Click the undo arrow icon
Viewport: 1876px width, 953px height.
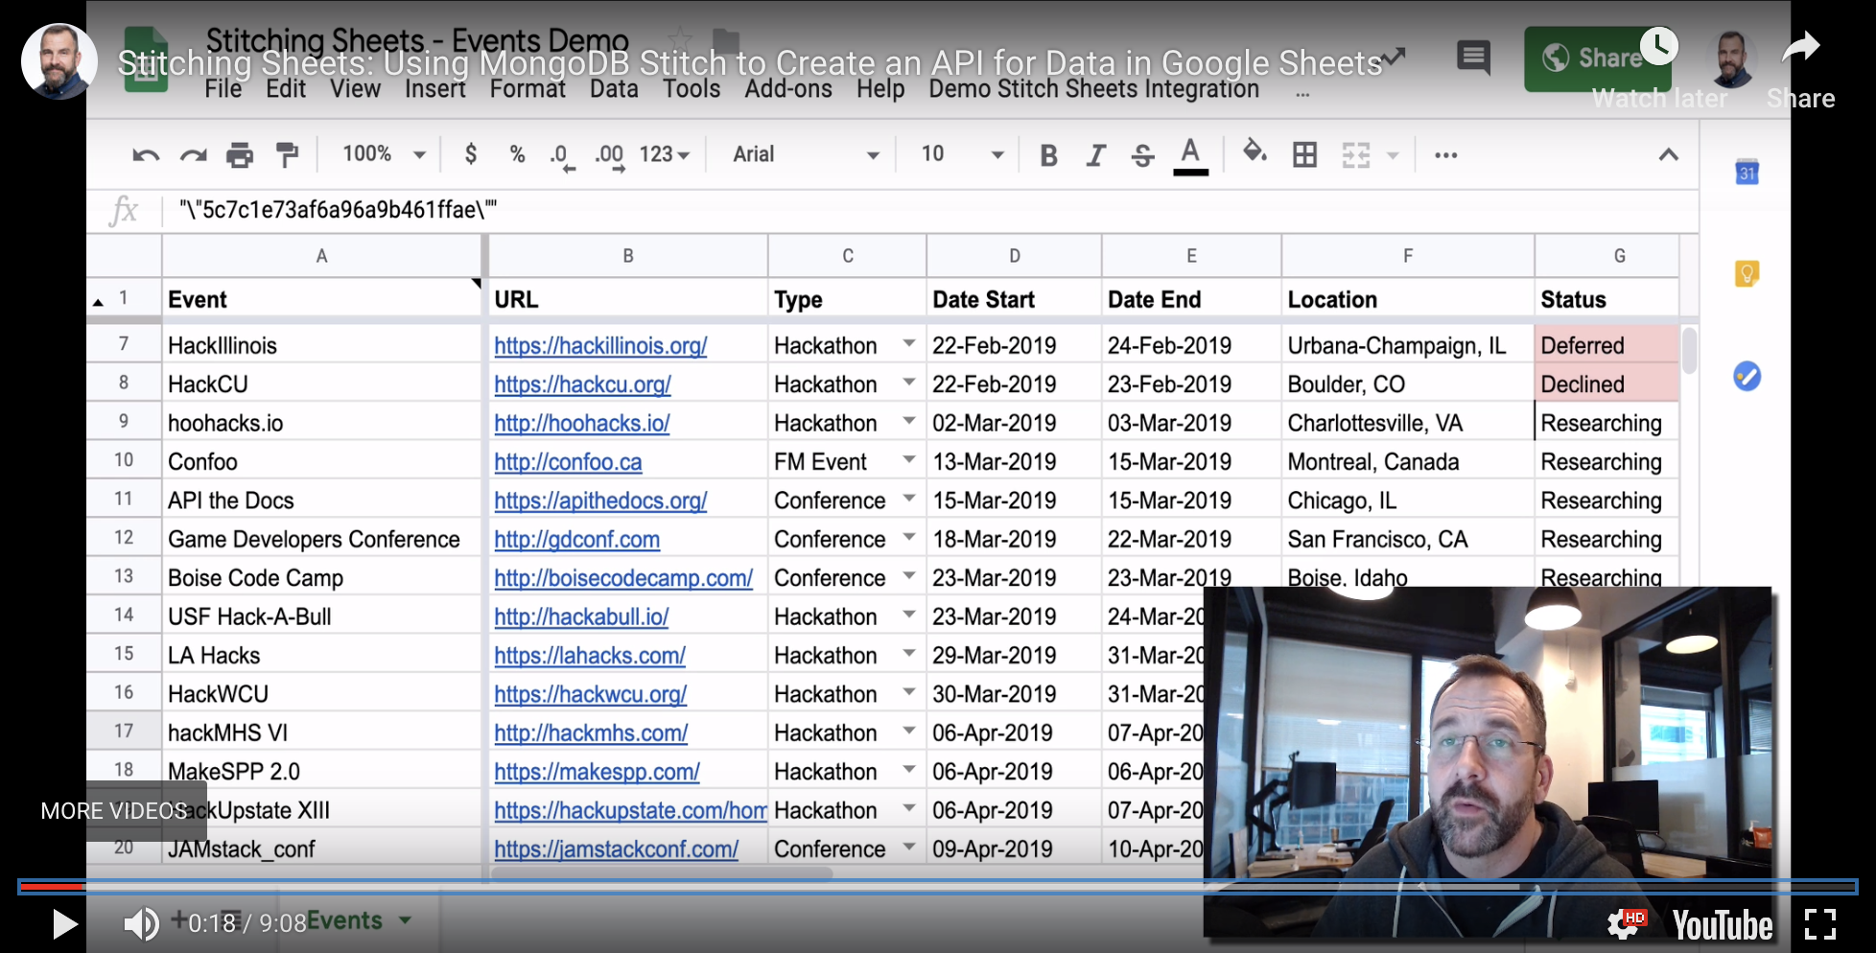pyautogui.click(x=146, y=155)
